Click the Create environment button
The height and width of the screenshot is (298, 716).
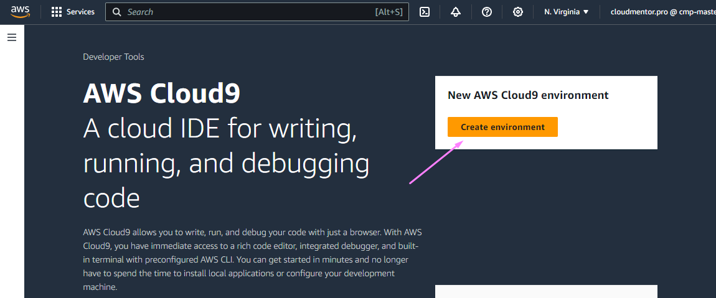(x=502, y=127)
